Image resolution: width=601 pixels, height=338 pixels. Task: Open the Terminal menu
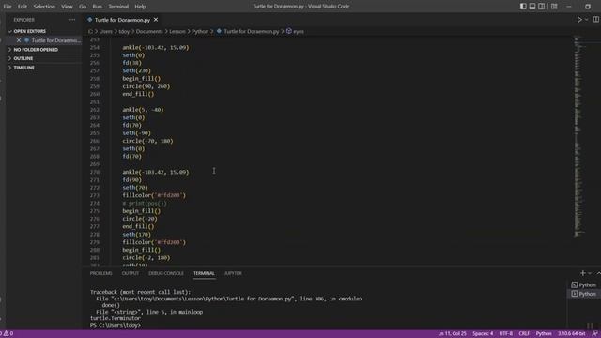(x=118, y=7)
